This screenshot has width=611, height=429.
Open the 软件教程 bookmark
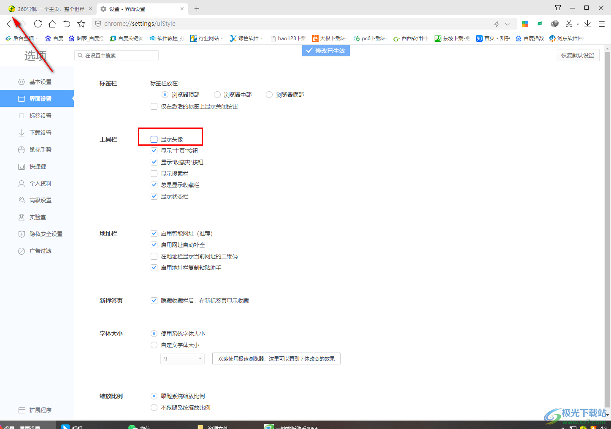point(166,38)
